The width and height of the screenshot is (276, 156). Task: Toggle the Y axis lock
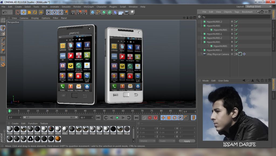tap(54, 12)
